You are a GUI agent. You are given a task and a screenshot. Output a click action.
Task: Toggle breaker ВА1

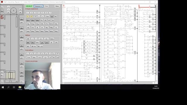coord(28,20)
